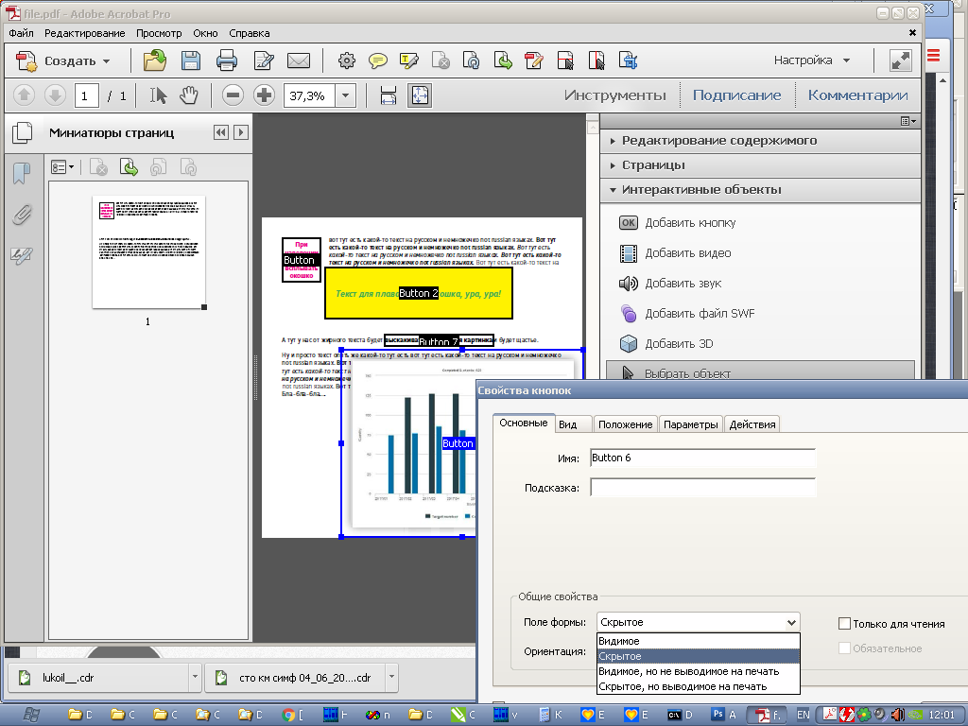Click the Chrome taskbar button

click(293, 715)
